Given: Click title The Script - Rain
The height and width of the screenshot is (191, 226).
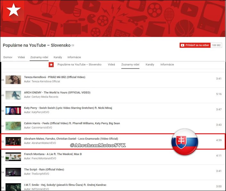Looking at the screenshot, I should [x=44, y=170].
